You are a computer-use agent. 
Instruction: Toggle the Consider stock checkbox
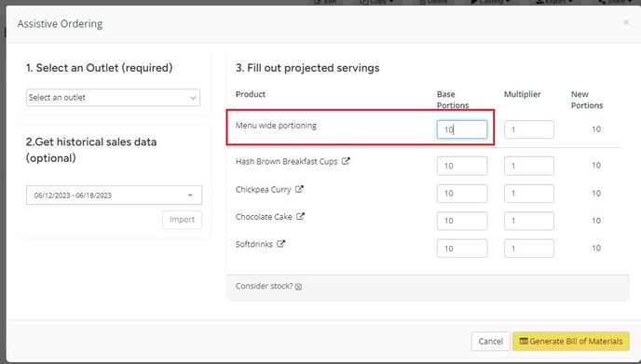pos(298,287)
